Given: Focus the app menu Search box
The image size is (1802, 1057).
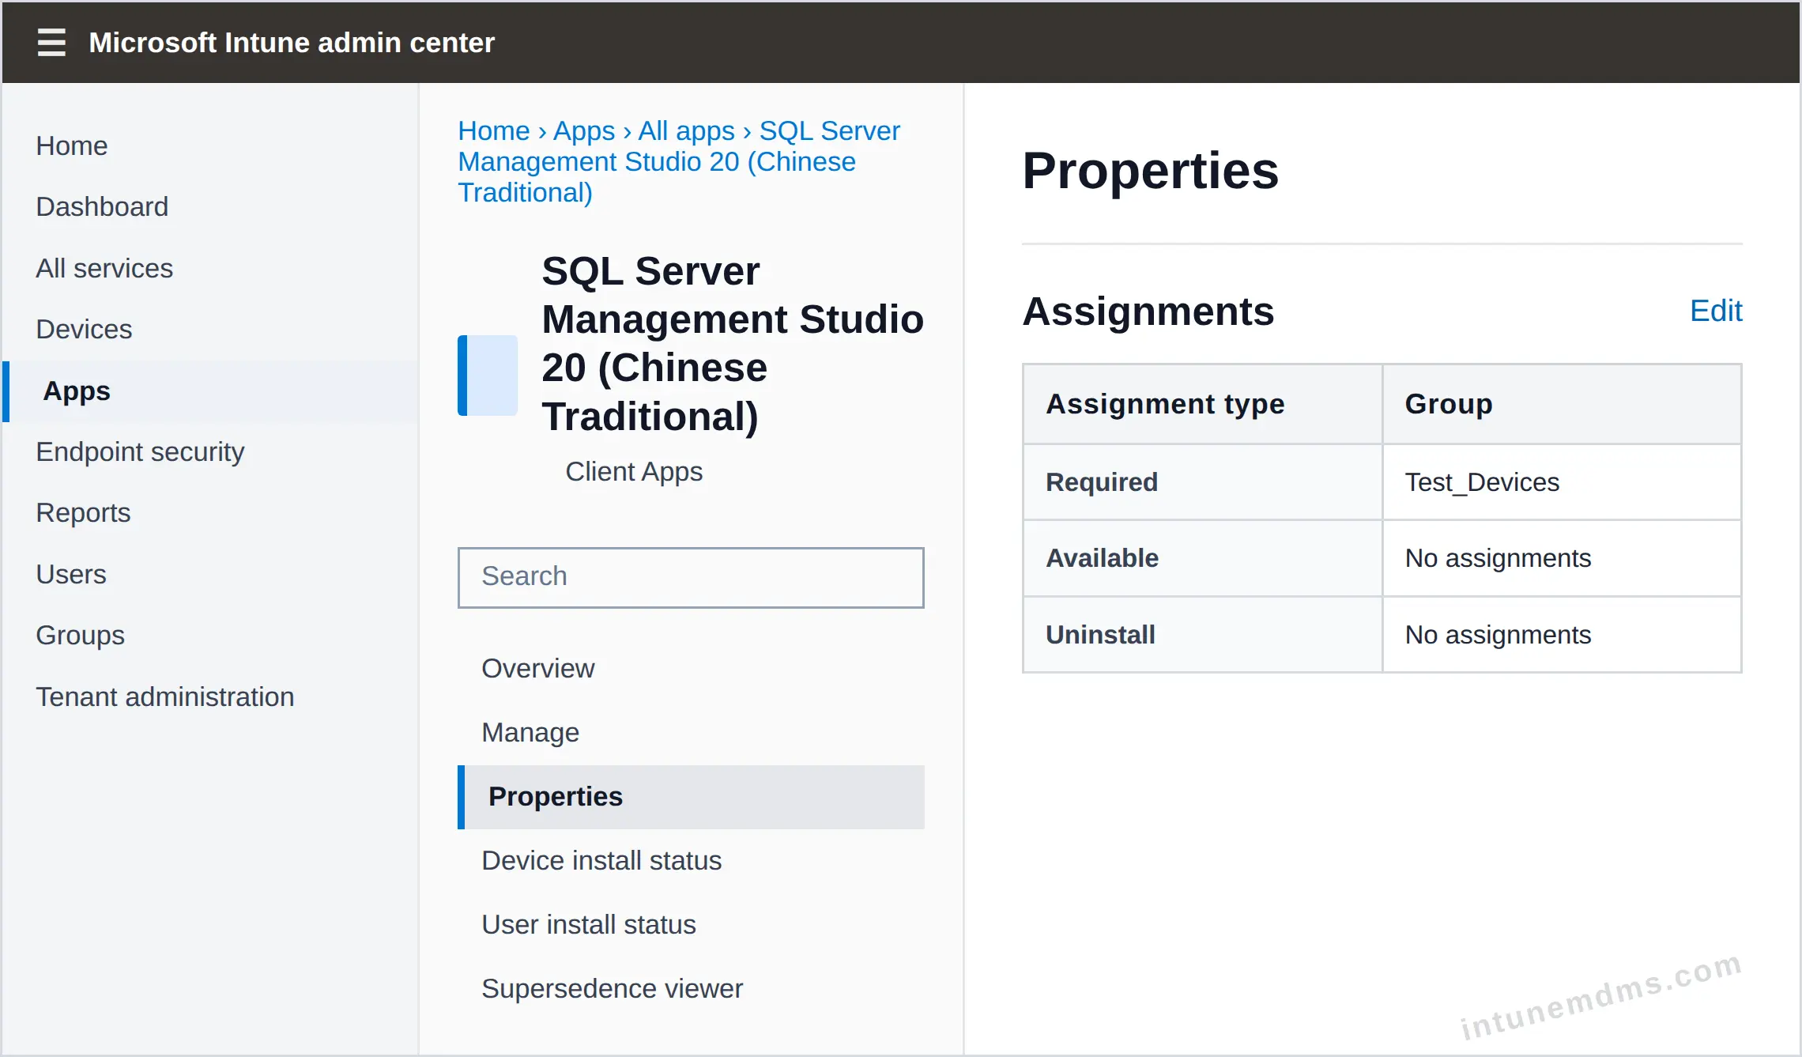Looking at the screenshot, I should click(691, 577).
